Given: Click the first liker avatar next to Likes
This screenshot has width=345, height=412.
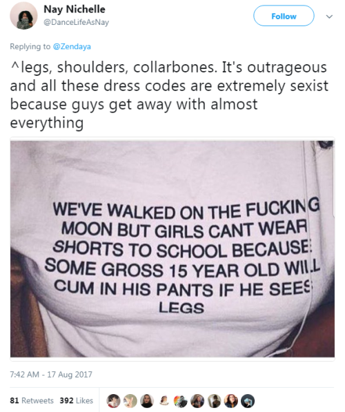Looking at the screenshot, I should [113, 401].
